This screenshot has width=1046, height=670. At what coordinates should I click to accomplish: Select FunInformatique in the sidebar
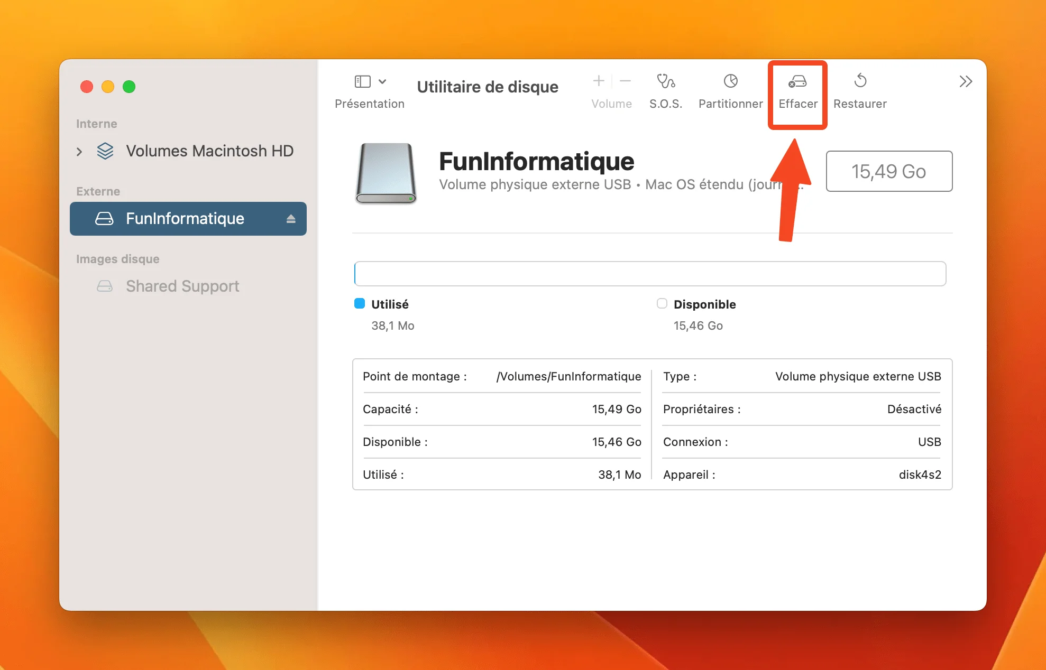[x=185, y=219]
